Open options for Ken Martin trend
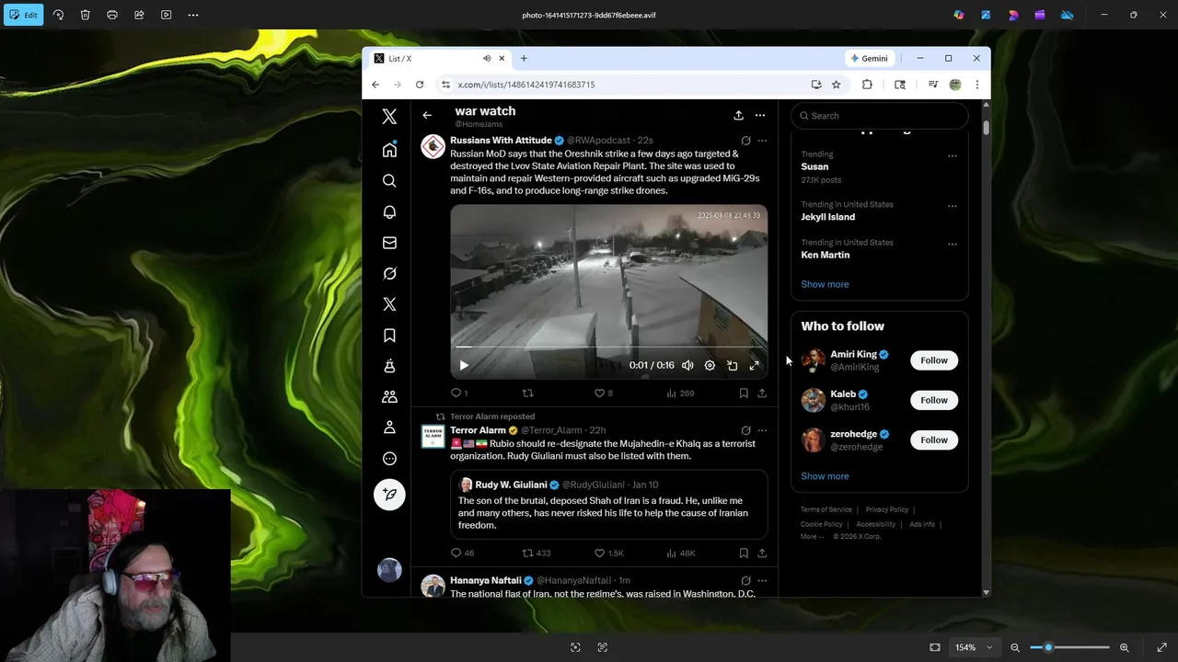The width and height of the screenshot is (1178, 662). pyautogui.click(x=953, y=244)
